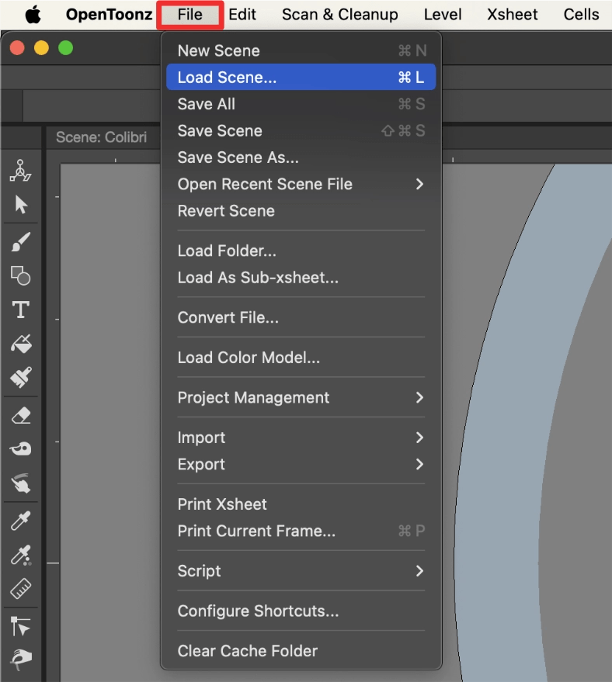
Task: Open the Edit menu
Action: [242, 14]
